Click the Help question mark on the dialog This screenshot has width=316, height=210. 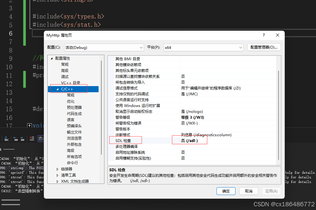point(263,35)
